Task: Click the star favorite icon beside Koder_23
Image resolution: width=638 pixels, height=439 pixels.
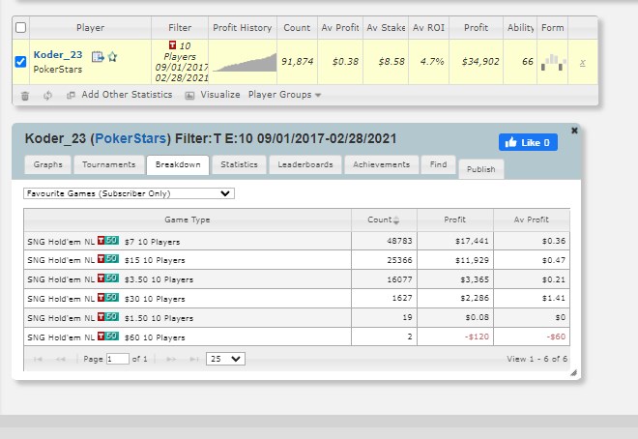Action: coord(113,56)
